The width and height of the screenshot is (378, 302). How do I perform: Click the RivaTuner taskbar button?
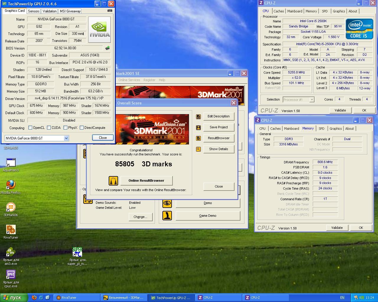point(77,298)
